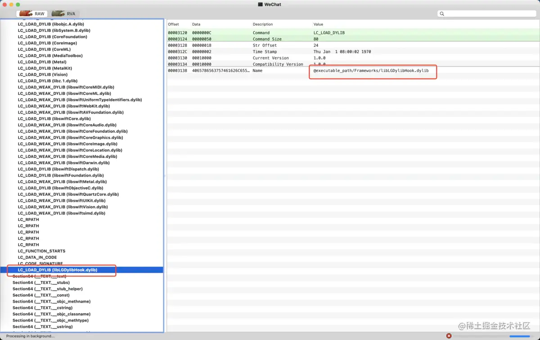Open Section64 (__TEXT,__stubs) entry
Viewport: 540px width, 340px height.
coord(41,282)
